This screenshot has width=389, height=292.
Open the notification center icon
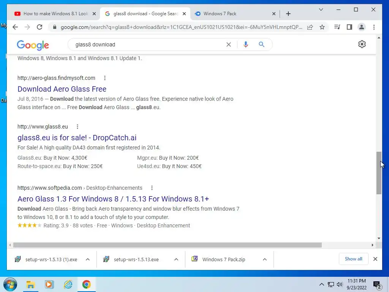pyautogui.click(x=377, y=285)
